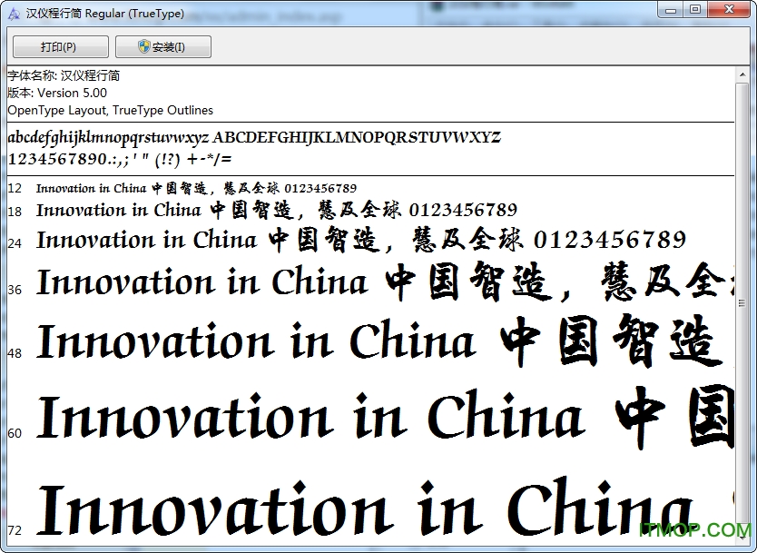Click the window title 汉仪程行简 Regular (TrueType)
This screenshot has width=757, height=553.
(x=104, y=14)
